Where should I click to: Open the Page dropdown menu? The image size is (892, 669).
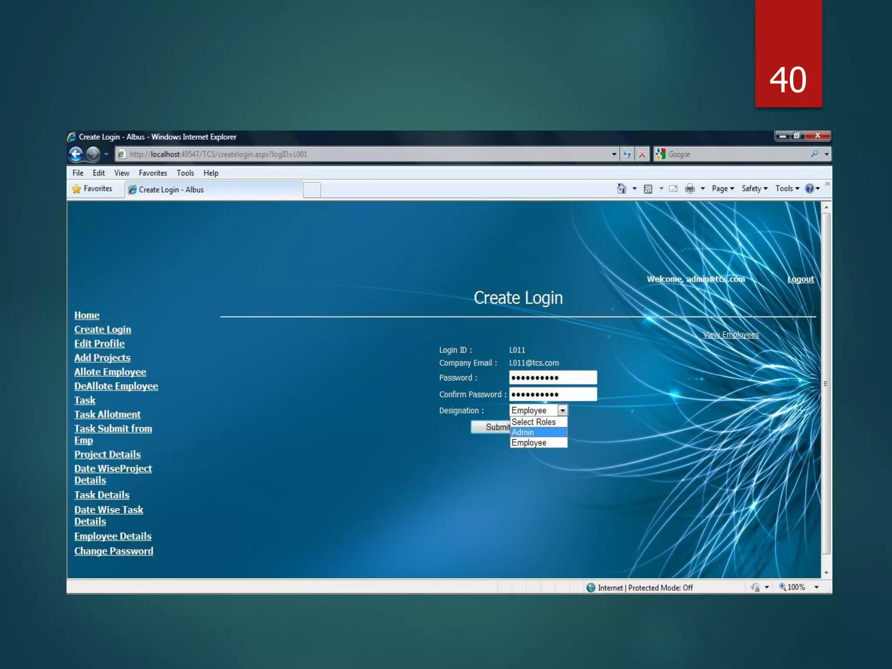point(723,189)
